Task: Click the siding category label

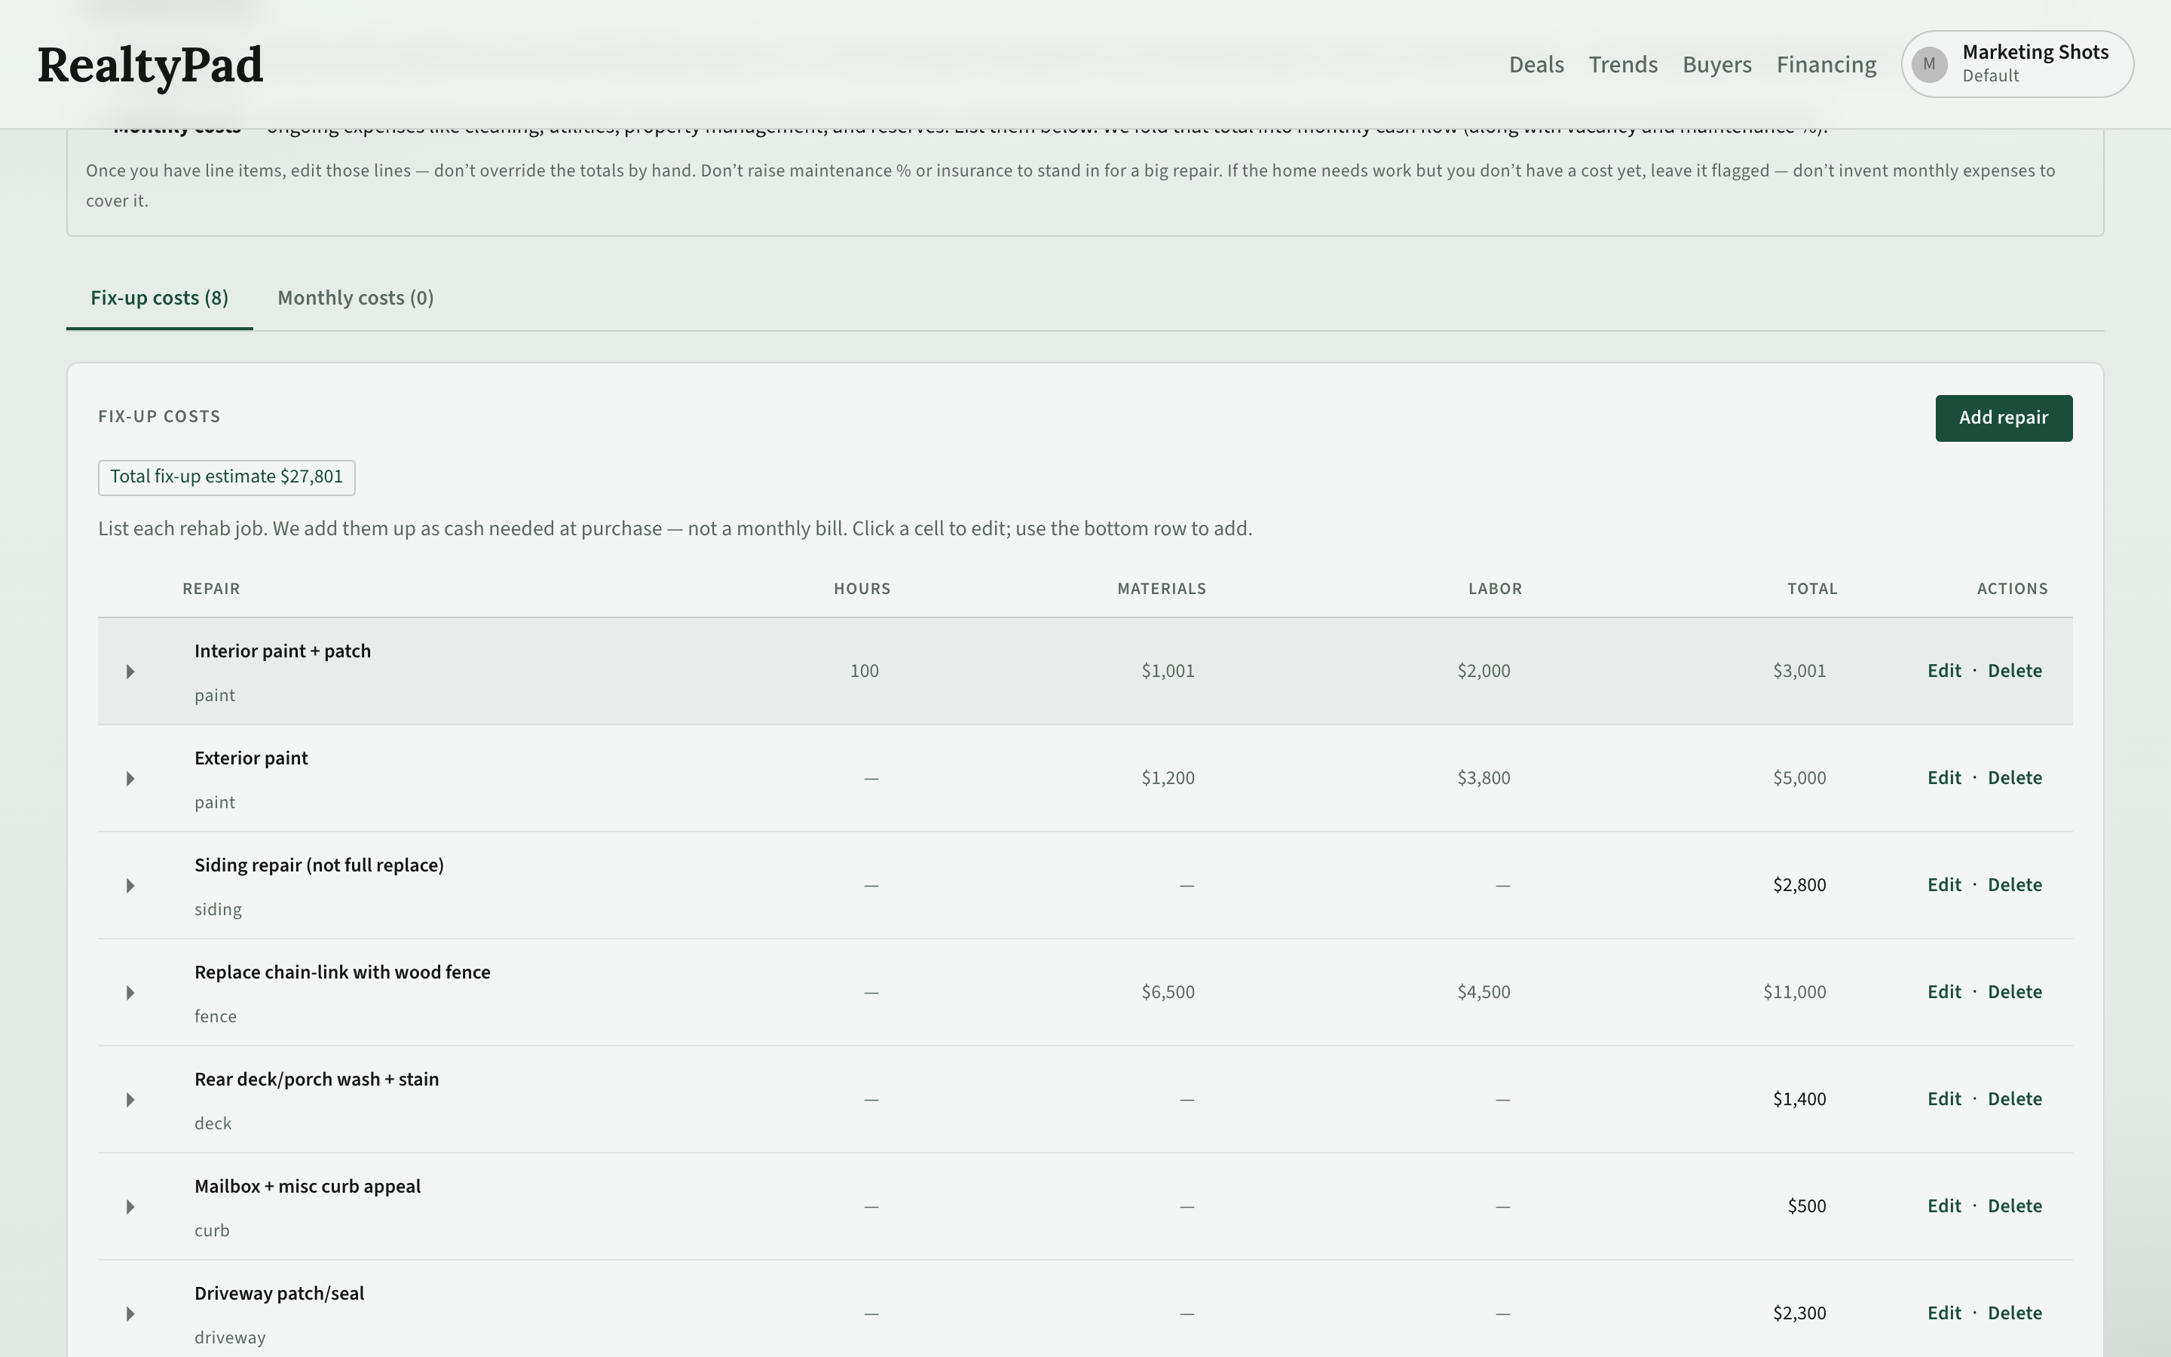Action: click(218, 909)
